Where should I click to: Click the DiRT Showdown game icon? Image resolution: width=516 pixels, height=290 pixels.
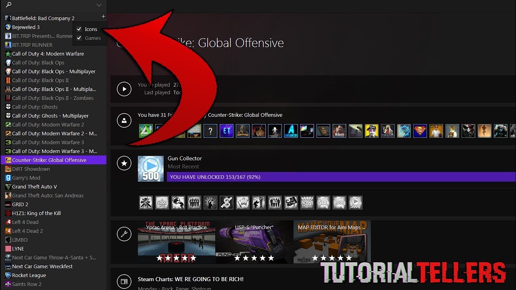pyautogui.click(x=8, y=169)
